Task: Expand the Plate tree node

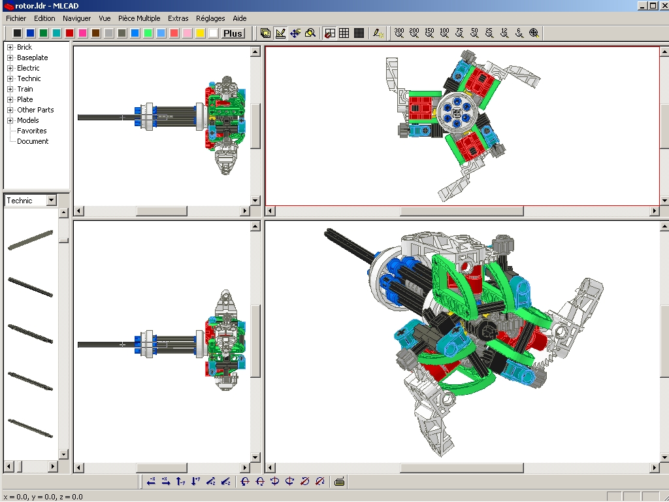Action: [10, 99]
